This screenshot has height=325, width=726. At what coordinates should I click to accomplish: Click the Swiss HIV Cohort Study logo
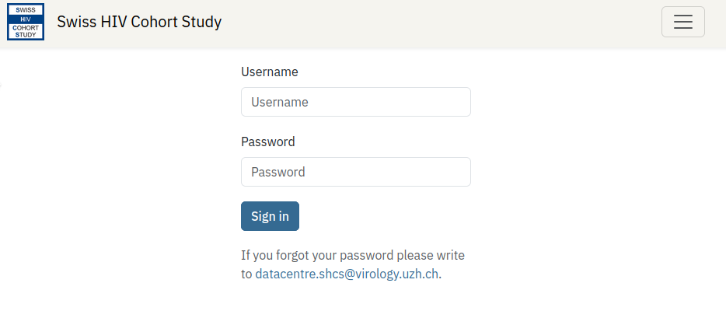pyautogui.click(x=26, y=22)
